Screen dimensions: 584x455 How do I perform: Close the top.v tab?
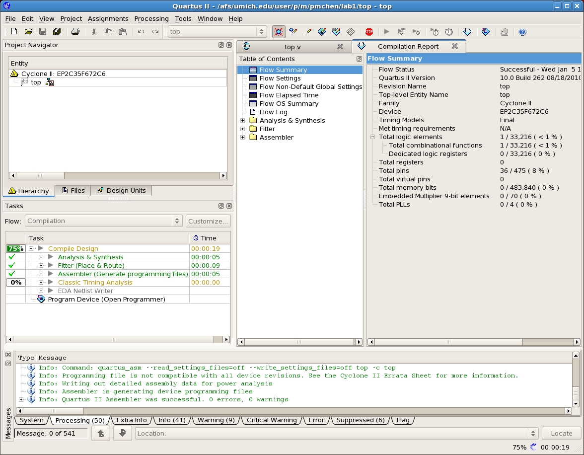[340, 47]
